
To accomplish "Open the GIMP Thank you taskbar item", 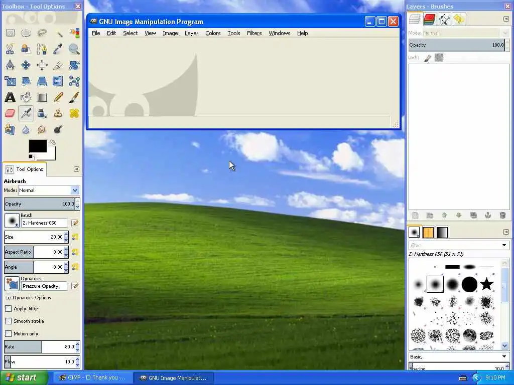I will pyautogui.click(x=92, y=377).
